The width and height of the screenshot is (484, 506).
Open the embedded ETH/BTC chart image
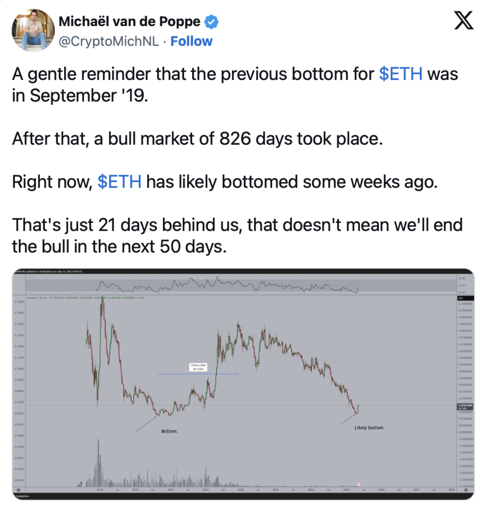pos(243,383)
